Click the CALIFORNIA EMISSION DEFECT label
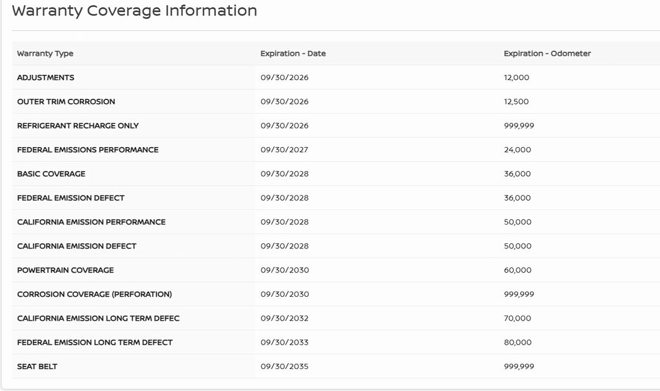Viewport: 660px width, 391px height. pyautogui.click(x=77, y=246)
